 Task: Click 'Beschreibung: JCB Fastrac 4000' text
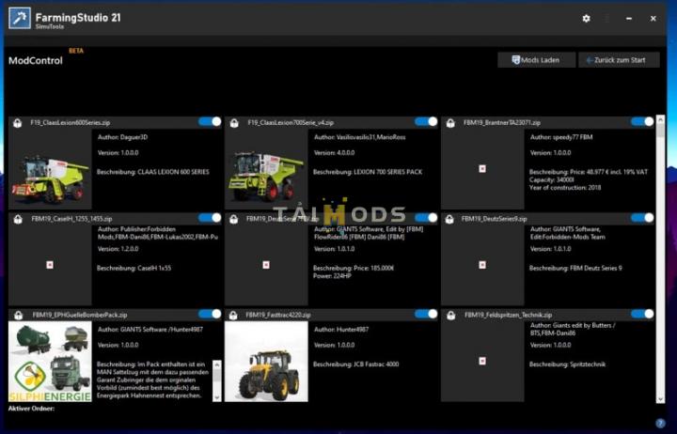point(355,364)
